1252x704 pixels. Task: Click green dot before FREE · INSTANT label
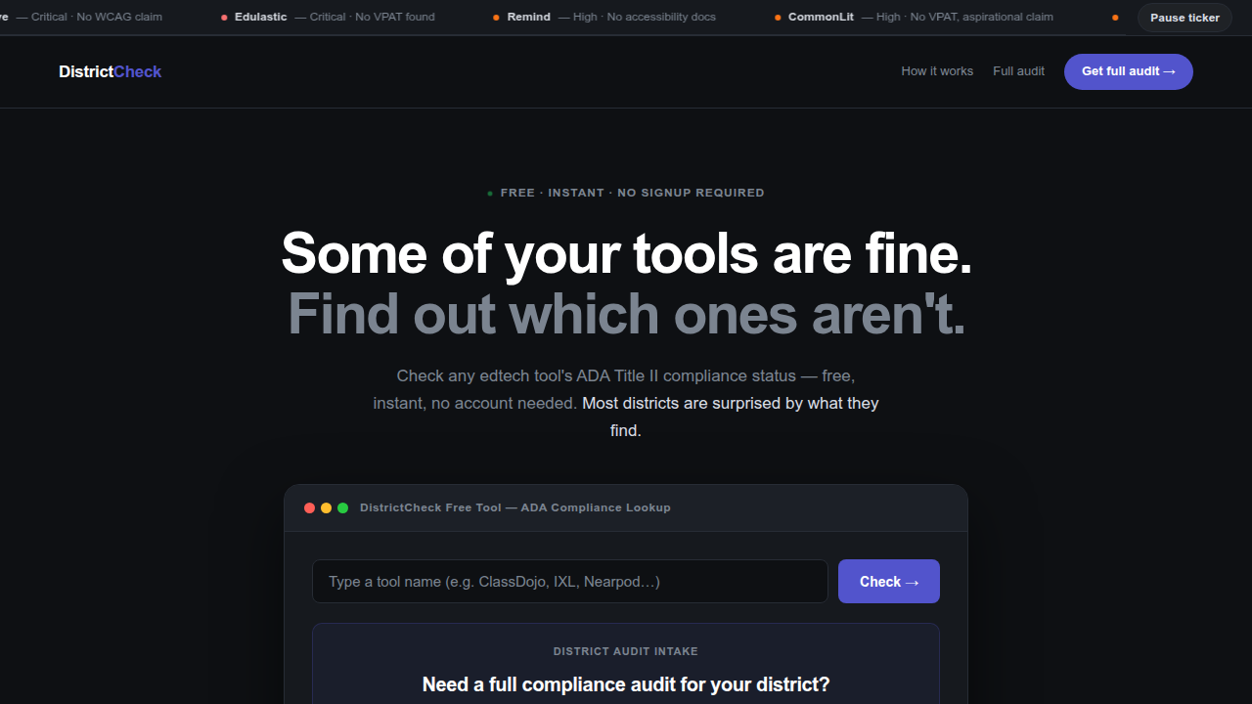tap(490, 194)
